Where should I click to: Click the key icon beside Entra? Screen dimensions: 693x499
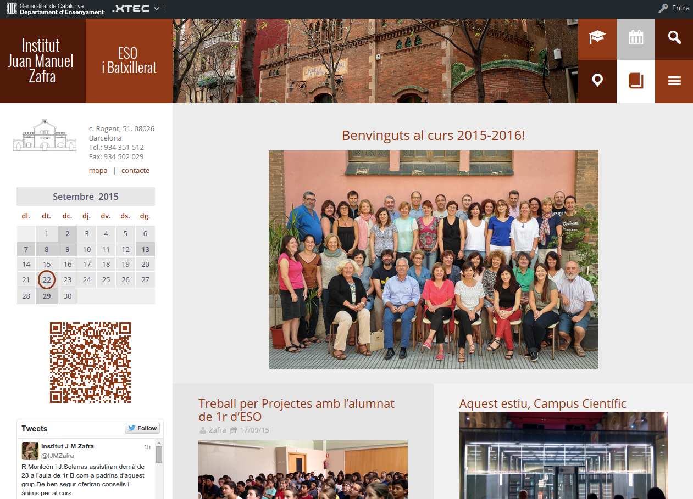[663, 8]
